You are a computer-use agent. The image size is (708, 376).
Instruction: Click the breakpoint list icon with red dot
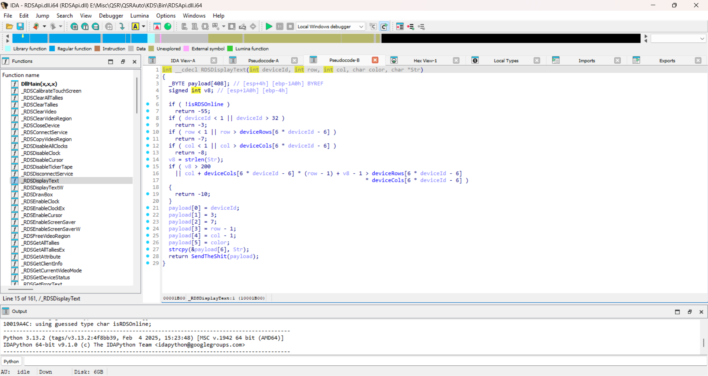click(400, 27)
